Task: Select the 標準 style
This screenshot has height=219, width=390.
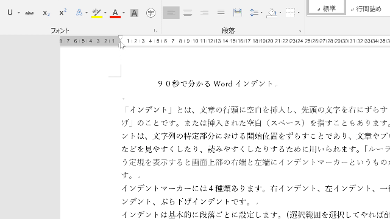Action: coord(327,9)
